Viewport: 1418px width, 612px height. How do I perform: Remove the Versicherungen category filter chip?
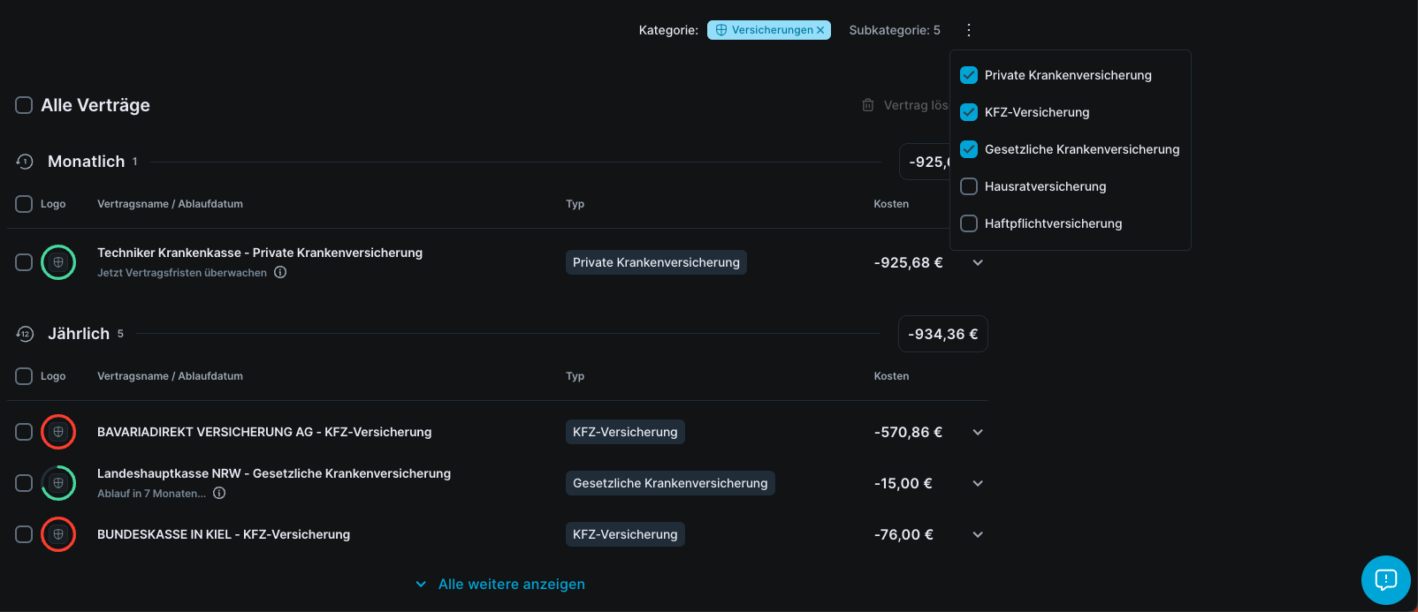pos(820,30)
